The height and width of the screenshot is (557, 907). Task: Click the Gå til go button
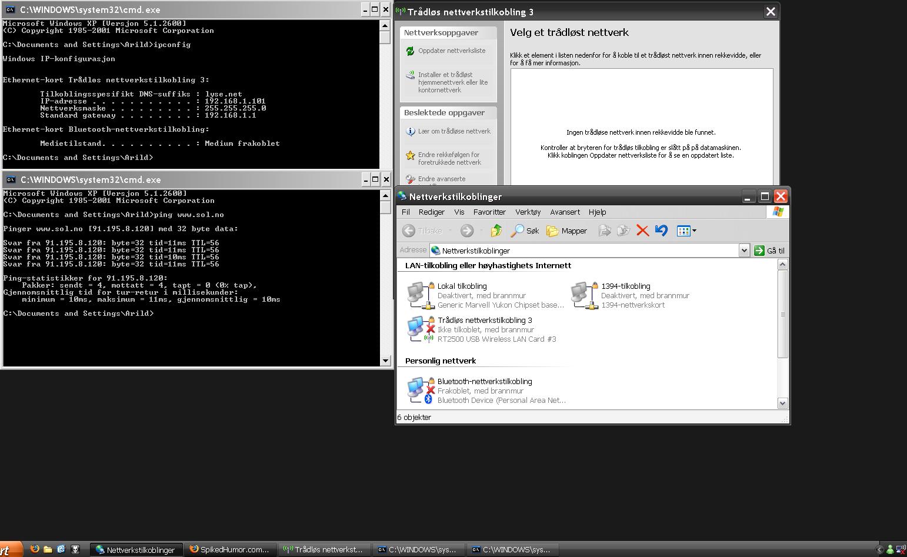(x=769, y=251)
